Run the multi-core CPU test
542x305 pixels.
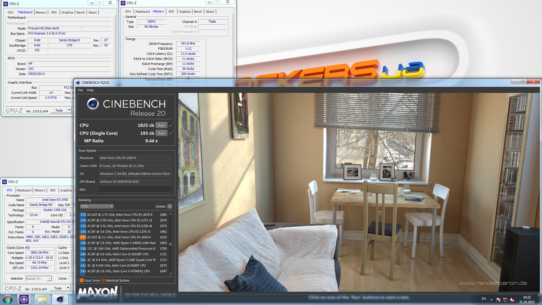[x=161, y=125]
